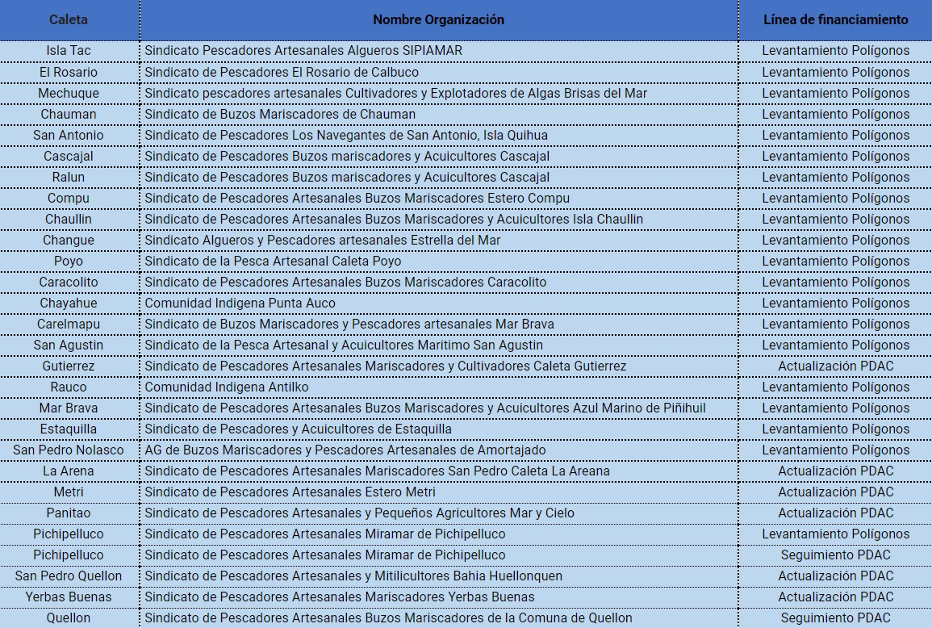Select Actualización PDAC in the Gutierrez row
Image resolution: width=932 pixels, height=628 pixels.
pos(835,366)
